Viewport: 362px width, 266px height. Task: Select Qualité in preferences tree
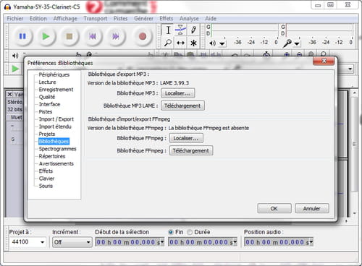(x=47, y=97)
